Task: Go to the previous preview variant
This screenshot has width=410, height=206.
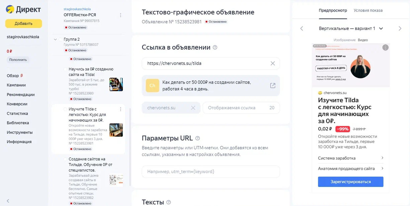Action: [302, 29]
